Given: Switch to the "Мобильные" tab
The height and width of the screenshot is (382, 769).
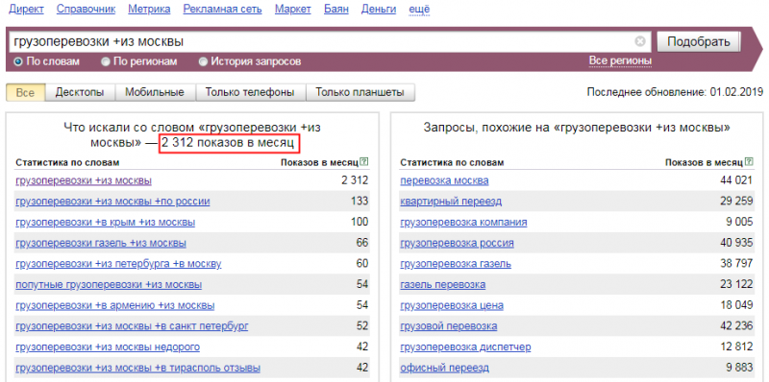Looking at the screenshot, I should click(155, 92).
